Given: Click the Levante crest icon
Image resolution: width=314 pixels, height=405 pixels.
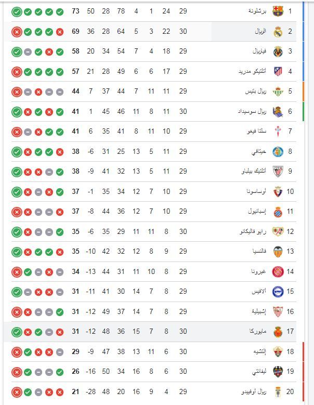Looking at the screenshot, I should click(x=277, y=371).
